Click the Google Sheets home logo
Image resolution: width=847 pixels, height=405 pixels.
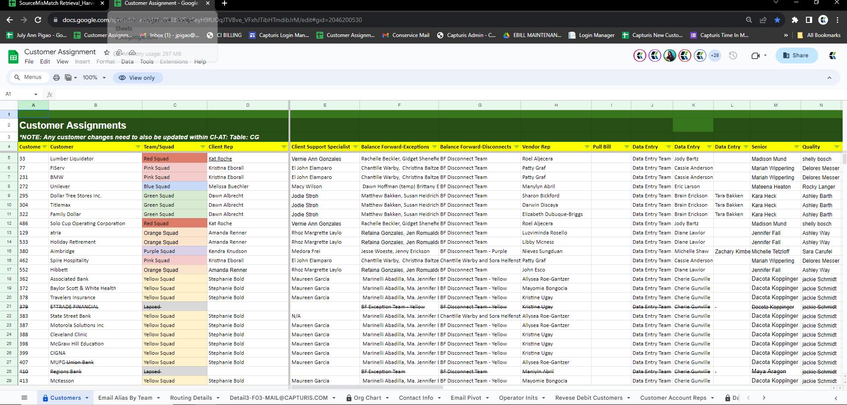[x=13, y=56]
